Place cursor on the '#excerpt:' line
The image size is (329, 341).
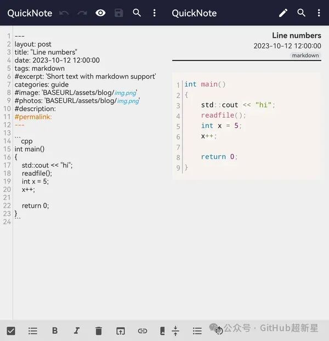pyautogui.click(x=85, y=77)
